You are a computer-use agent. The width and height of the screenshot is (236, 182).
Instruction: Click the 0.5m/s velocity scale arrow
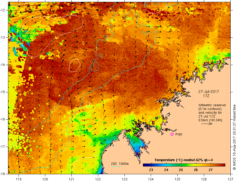coord(207,124)
